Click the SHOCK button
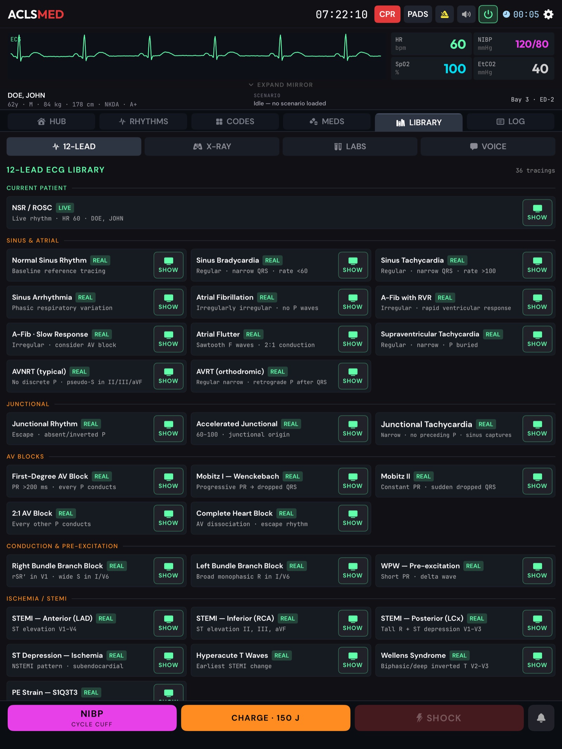 point(439,718)
